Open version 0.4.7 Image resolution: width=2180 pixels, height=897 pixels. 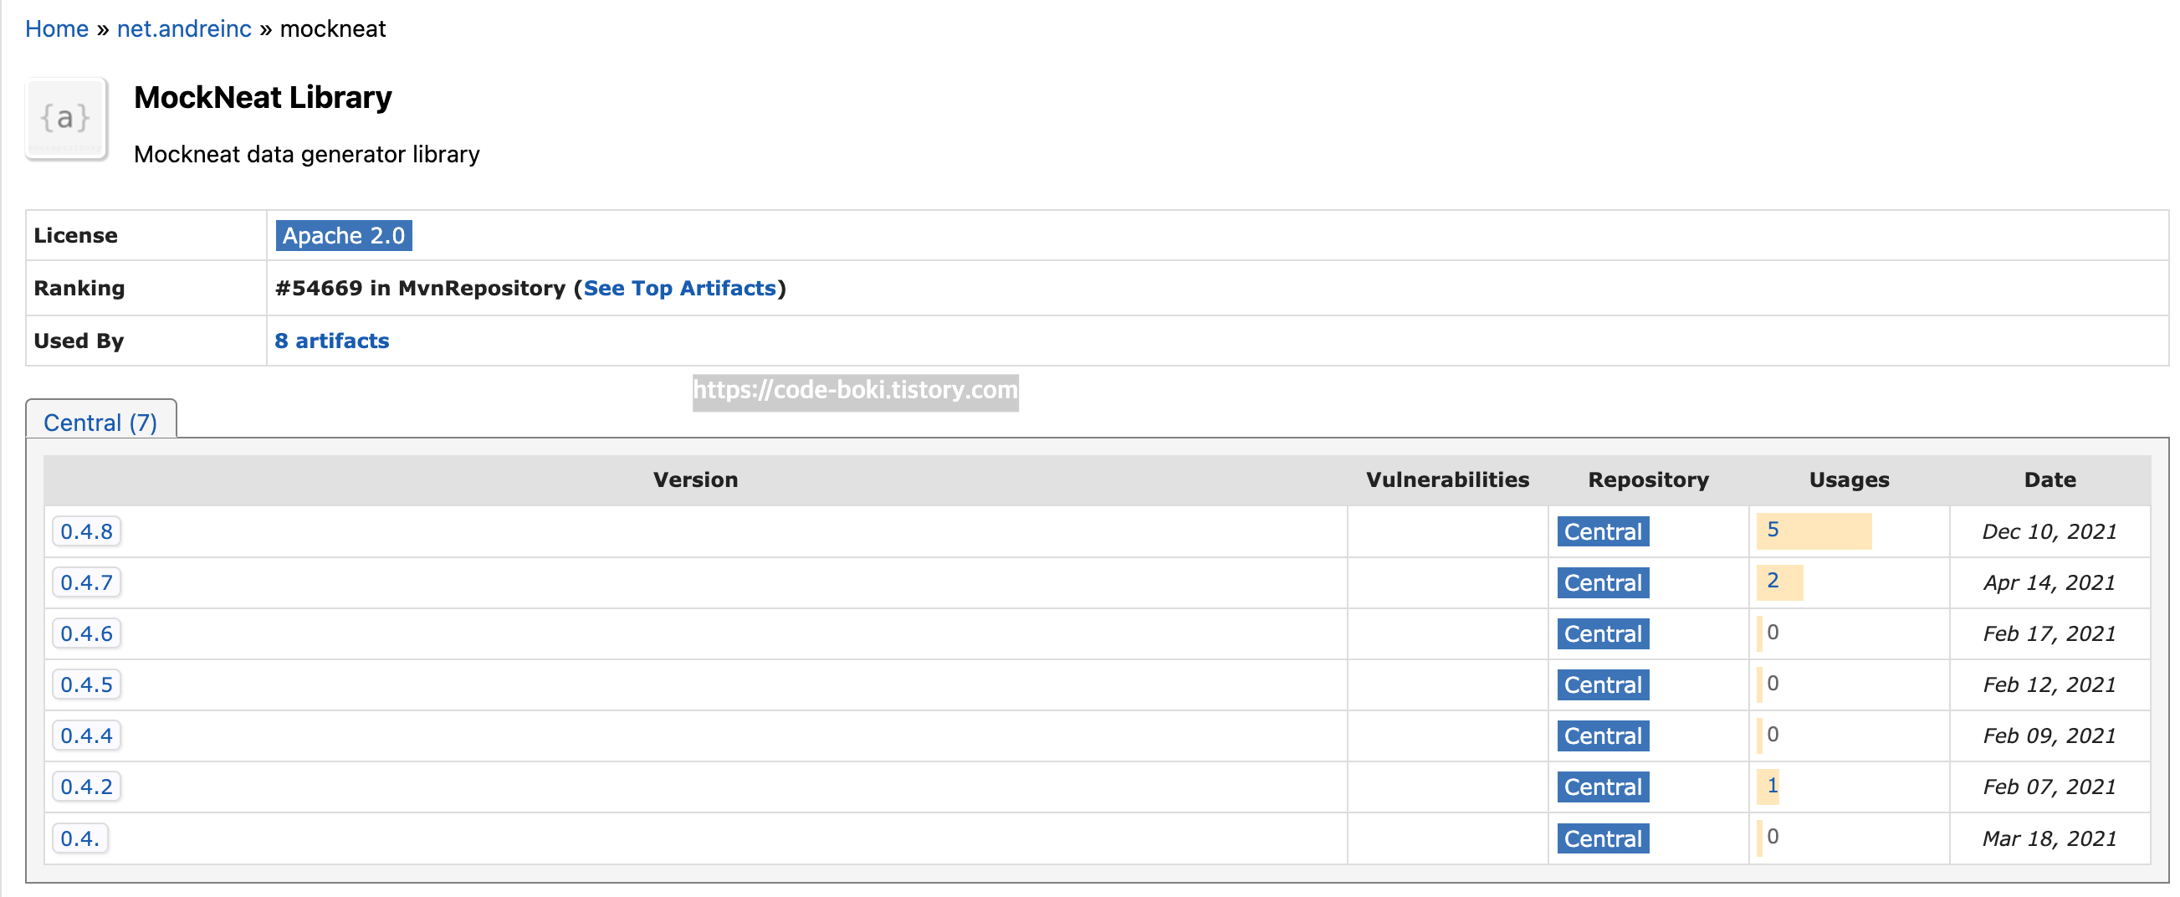(x=86, y=582)
